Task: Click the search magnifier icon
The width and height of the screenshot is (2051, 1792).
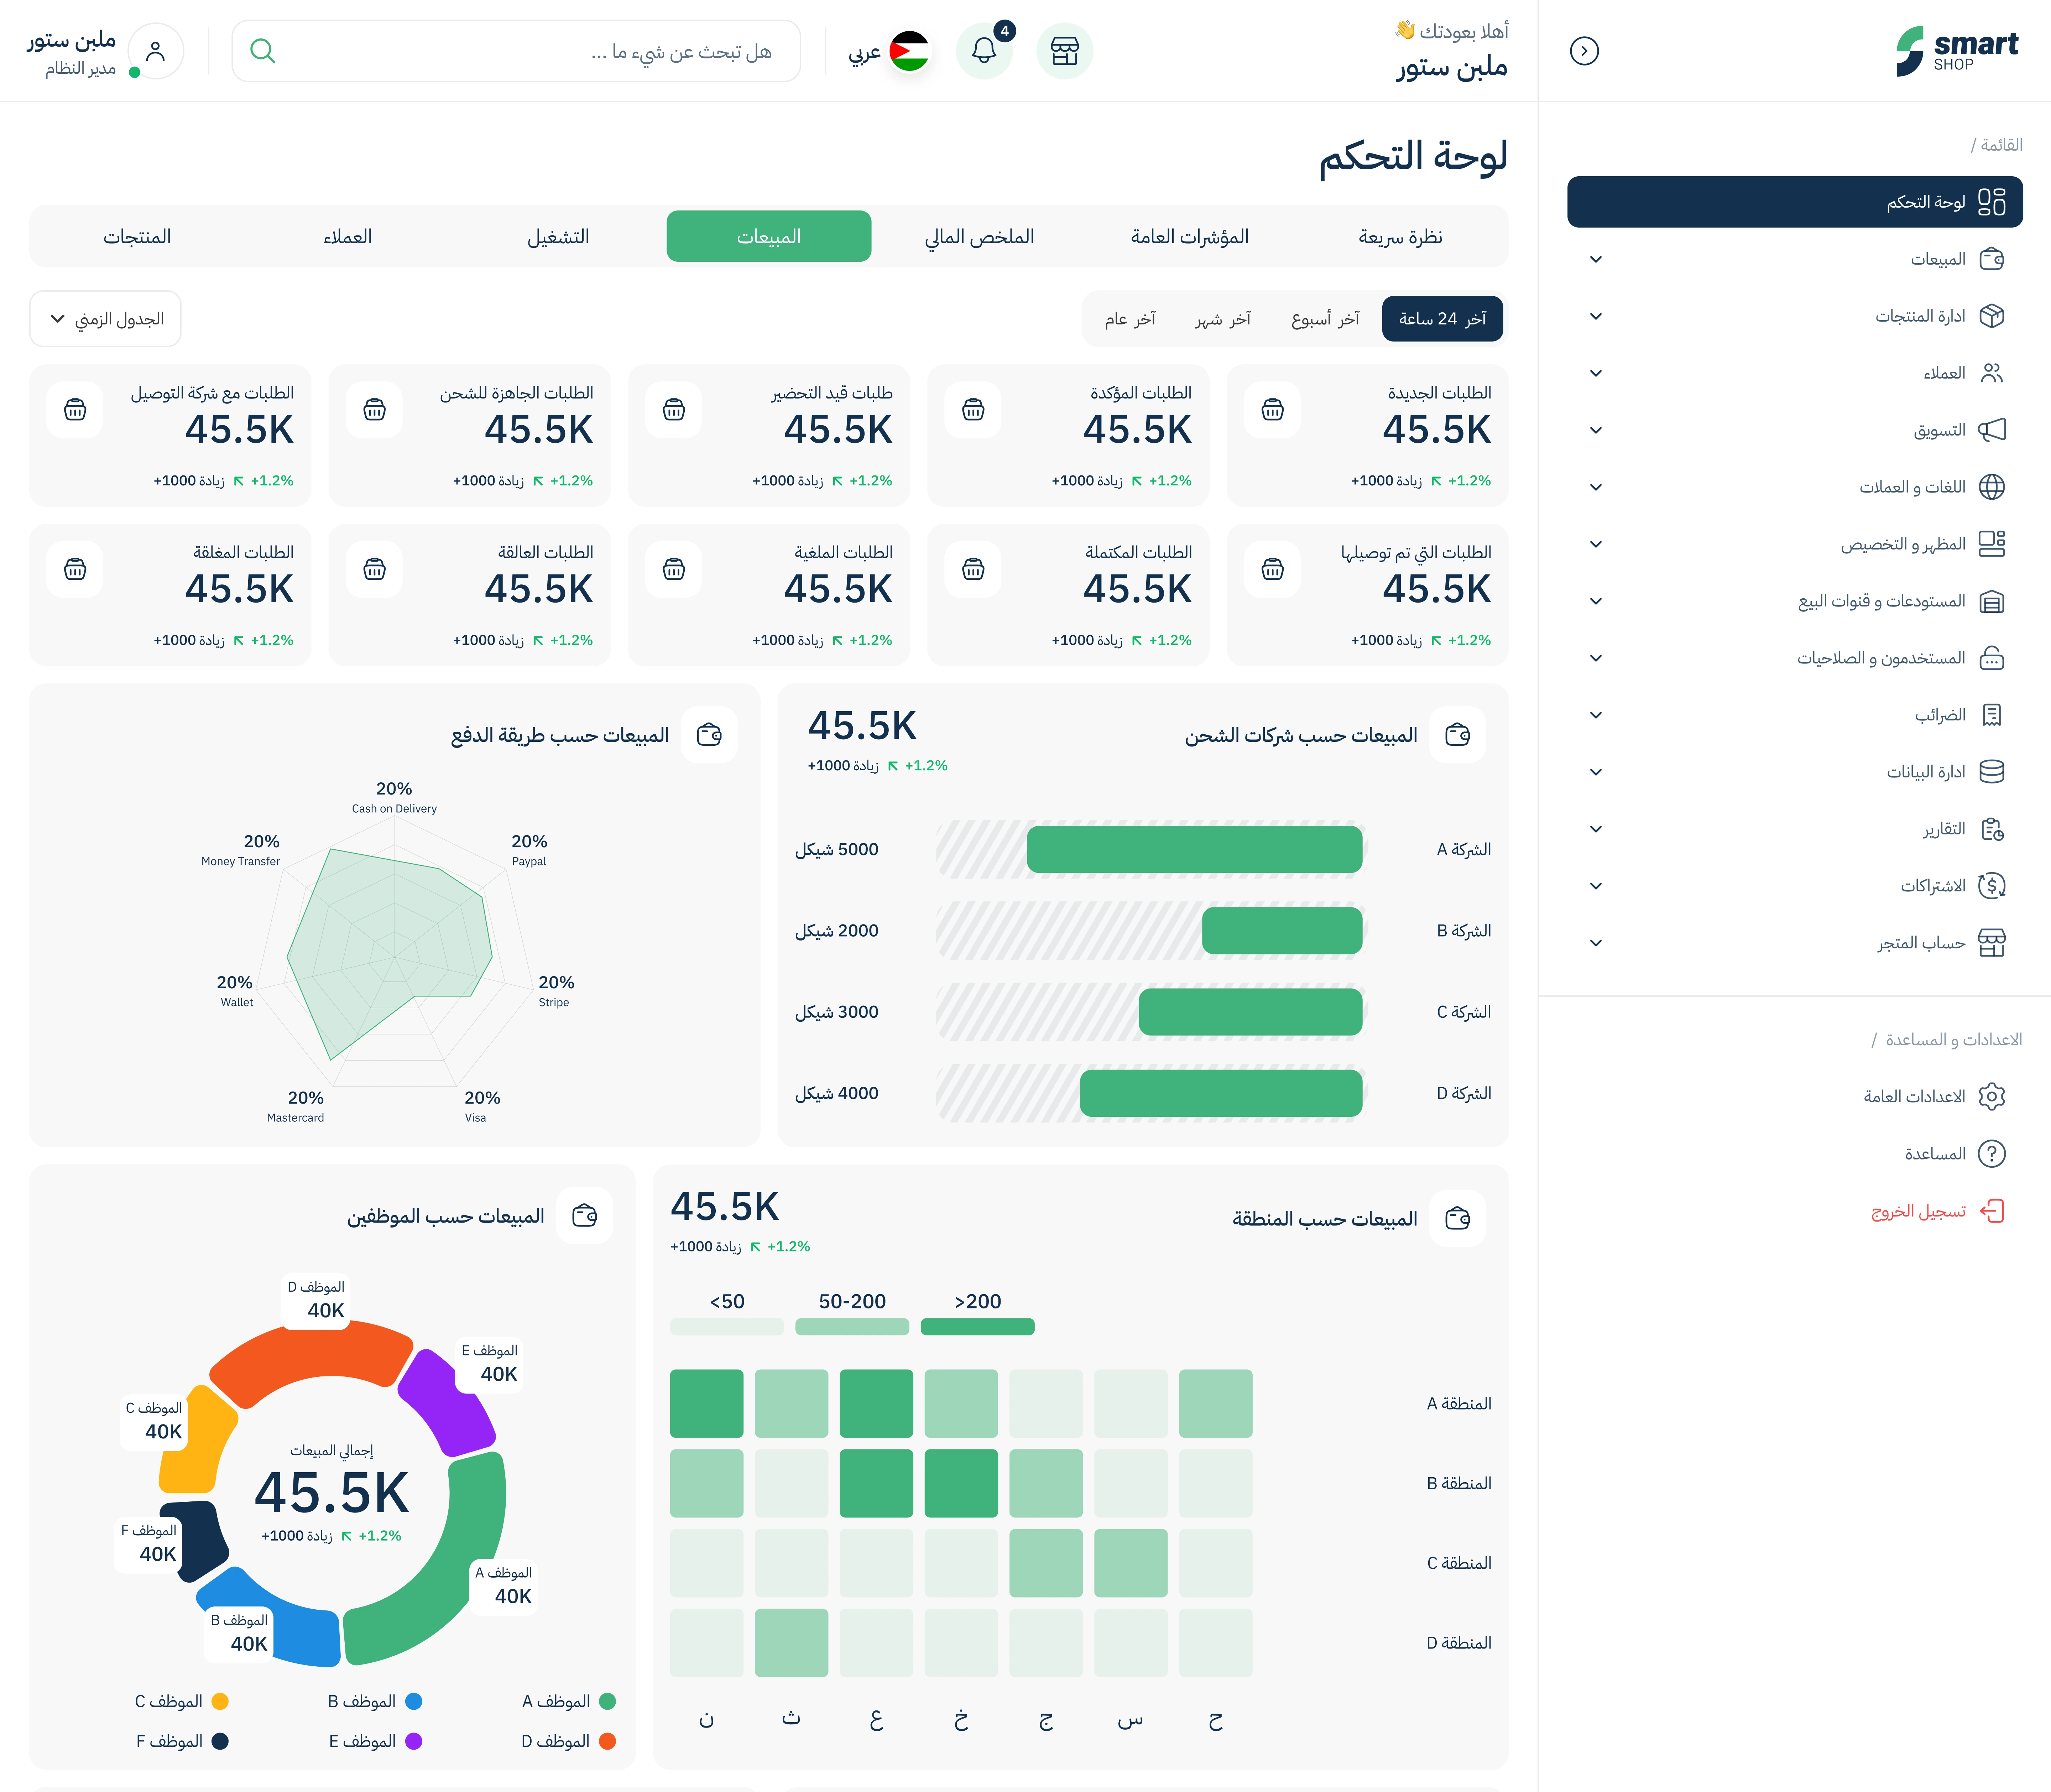Action: [263, 51]
